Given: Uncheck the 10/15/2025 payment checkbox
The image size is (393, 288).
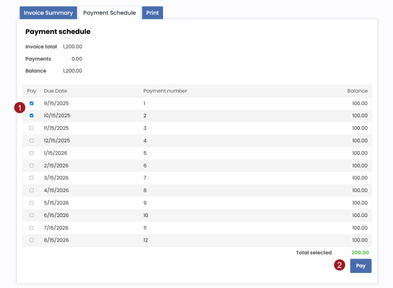Looking at the screenshot, I should pyautogui.click(x=31, y=115).
